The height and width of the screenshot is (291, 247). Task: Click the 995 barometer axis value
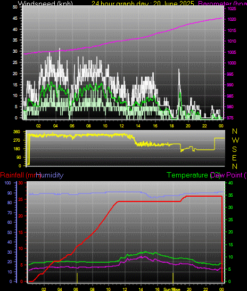[230, 74]
